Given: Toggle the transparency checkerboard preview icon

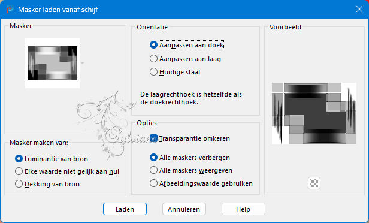Looking at the screenshot, I should point(314,183).
